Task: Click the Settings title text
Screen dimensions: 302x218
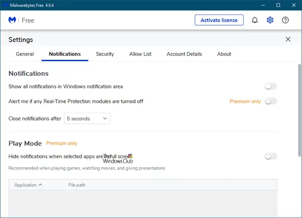Action: click(x=21, y=40)
